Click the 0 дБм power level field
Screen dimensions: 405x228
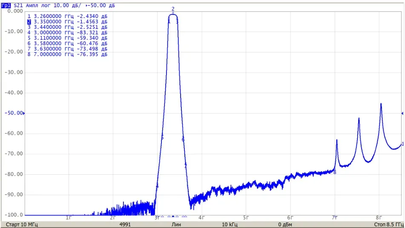point(285,225)
